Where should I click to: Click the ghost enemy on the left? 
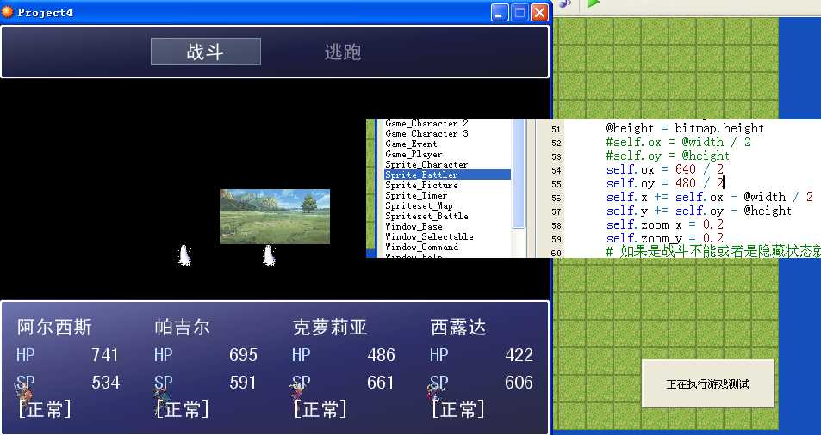184,255
